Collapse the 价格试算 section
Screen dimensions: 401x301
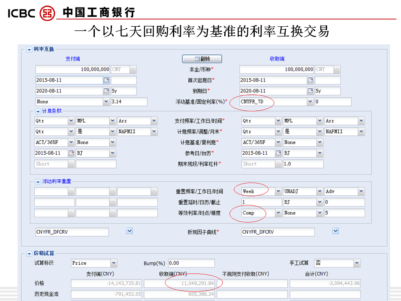29,253
